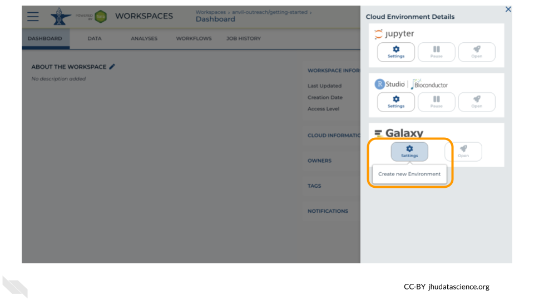
Task: Open the Galaxy environment
Action: pyautogui.click(x=463, y=152)
